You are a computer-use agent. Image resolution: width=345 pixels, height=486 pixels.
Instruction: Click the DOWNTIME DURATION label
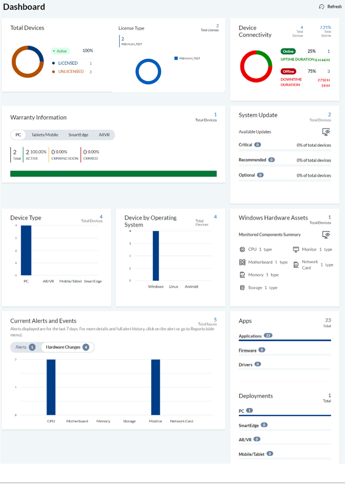pos(291,82)
